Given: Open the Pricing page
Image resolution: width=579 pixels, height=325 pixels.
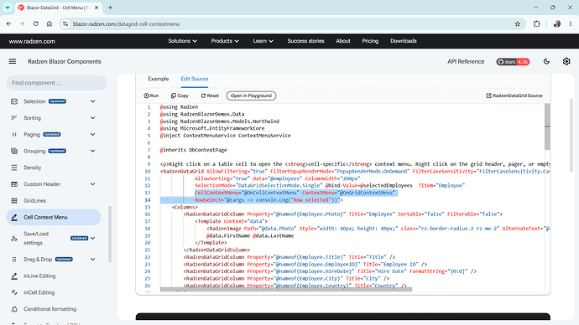Looking at the screenshot, I should pos(370,41).
